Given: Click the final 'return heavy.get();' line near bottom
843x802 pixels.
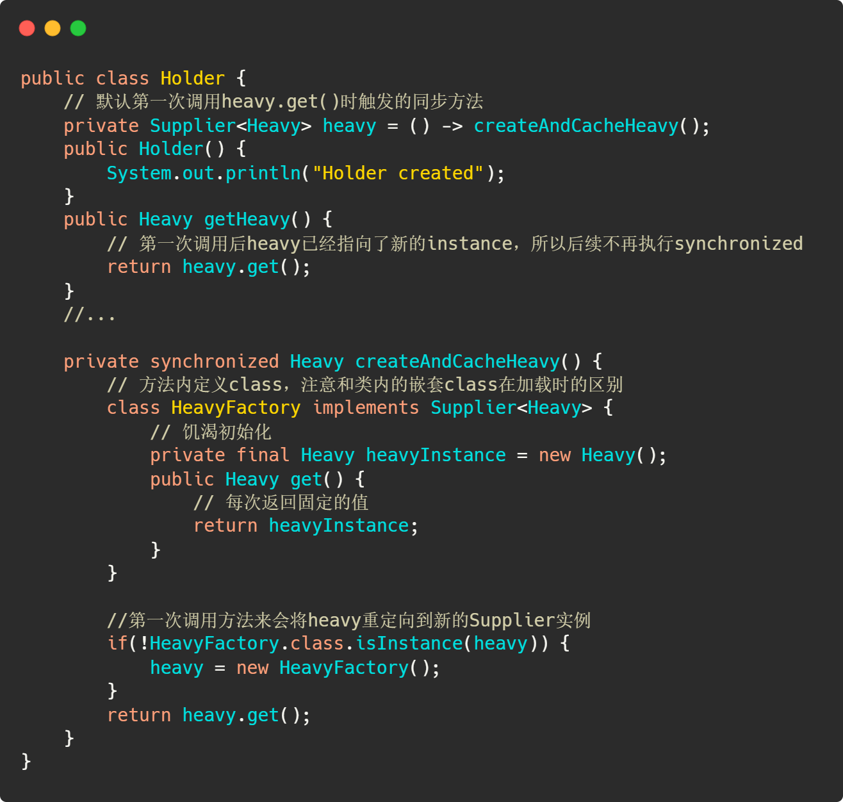Looking at the screenshot, I should 209,716.
